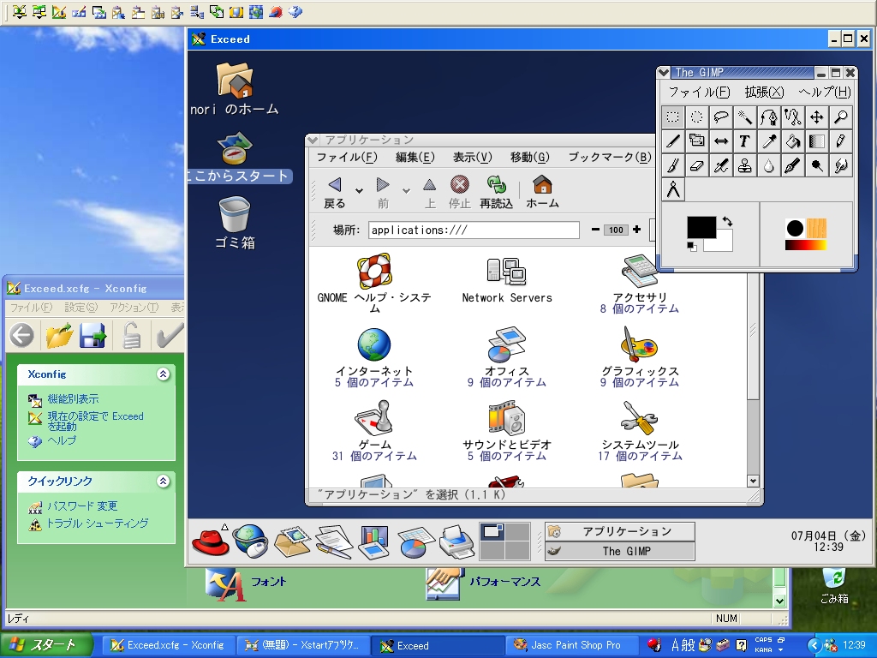This screenshot has width=877, height=658.
Task: Reset GIMP colors to default black and white
Action: coord(692,246)
